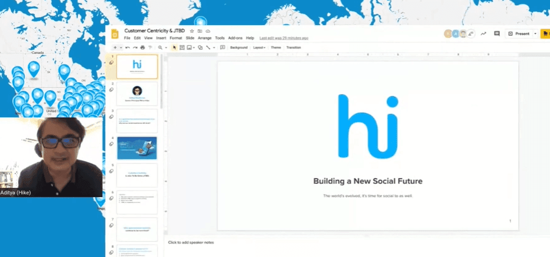The width and height of the screenshot is (550, 257).
Task: Choose the Select cursor tool
Action: [x=174, y=48]
